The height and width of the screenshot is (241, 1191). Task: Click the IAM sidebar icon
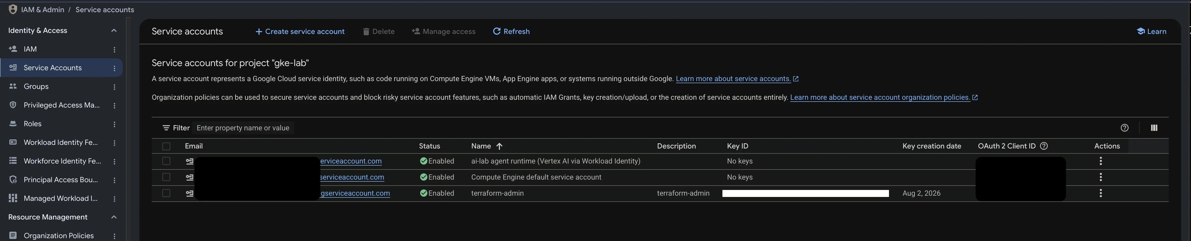pyautogui.click(x=13, y=48)
